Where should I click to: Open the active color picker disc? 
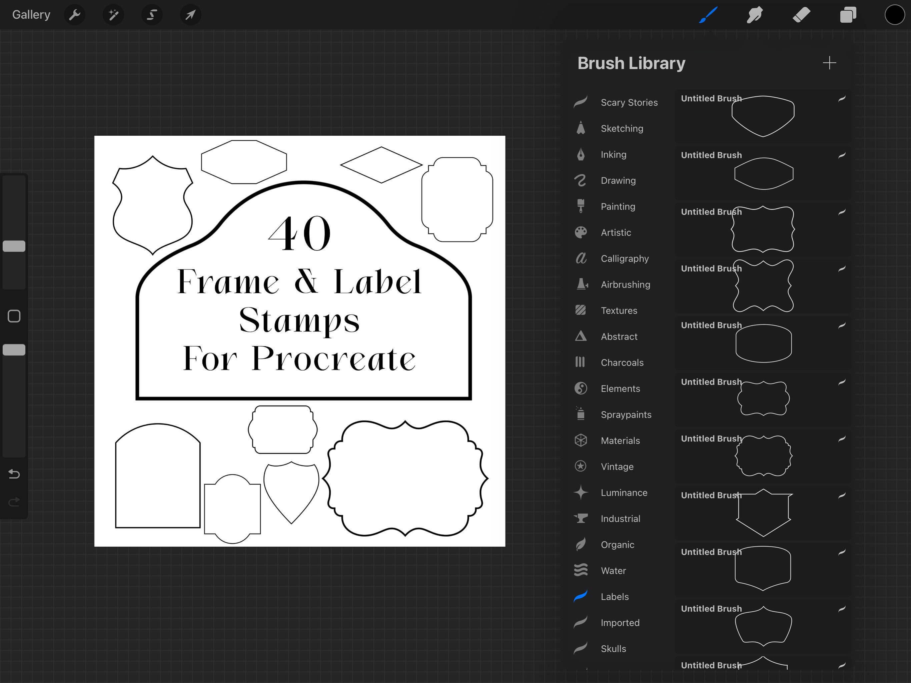click(894, 15)
